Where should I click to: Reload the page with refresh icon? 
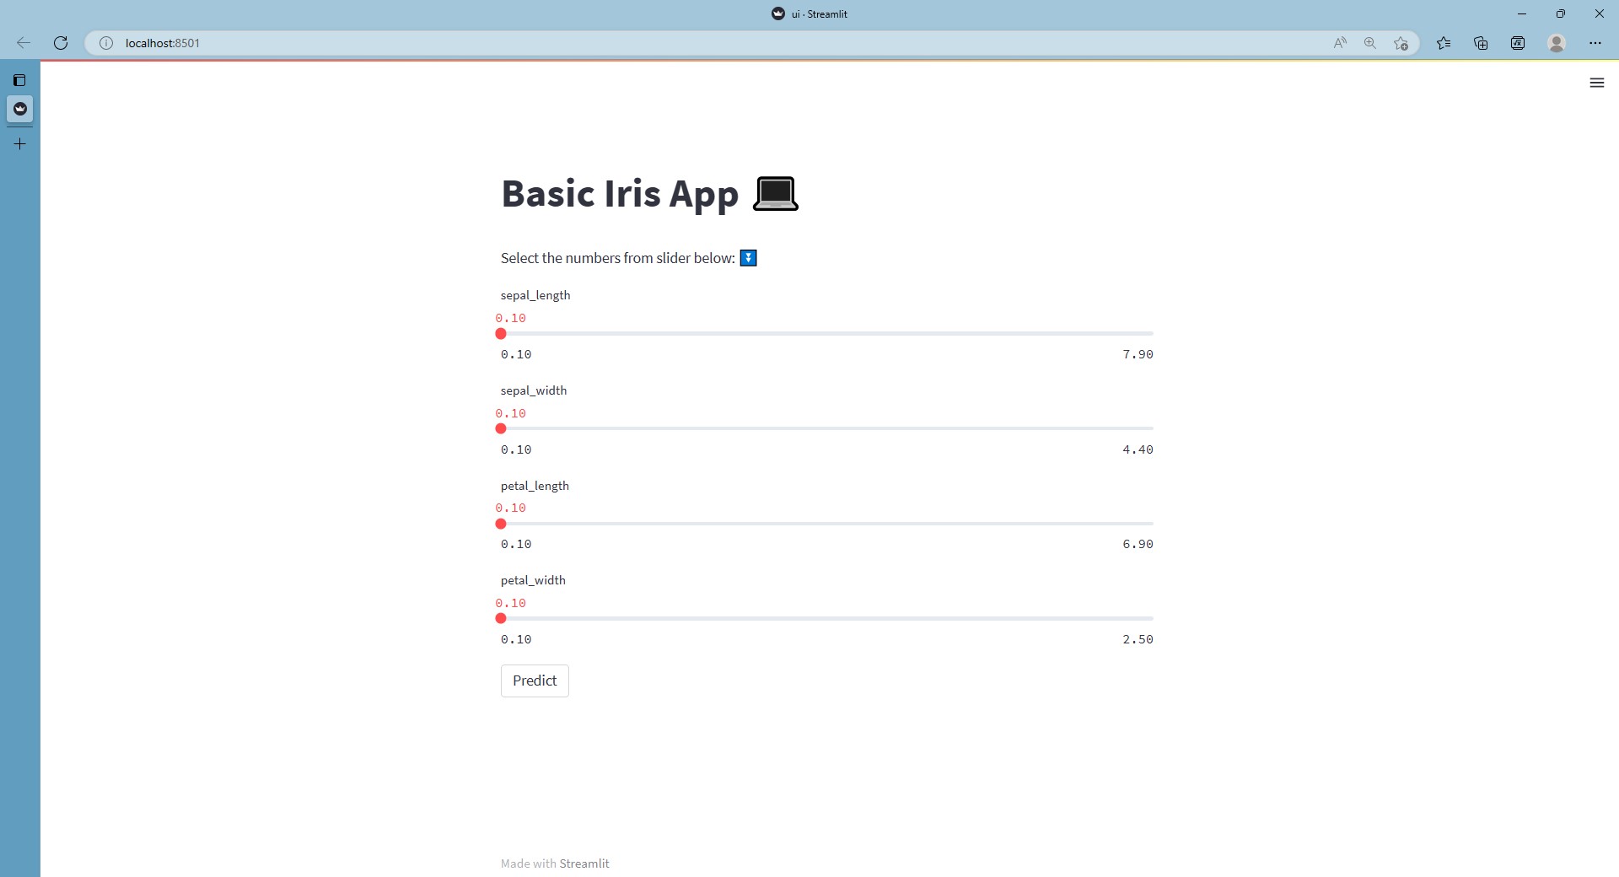[61, 43]
